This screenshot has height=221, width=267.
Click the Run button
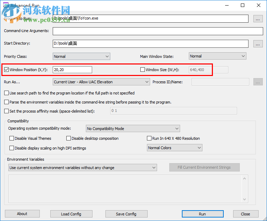pos(203,214)
